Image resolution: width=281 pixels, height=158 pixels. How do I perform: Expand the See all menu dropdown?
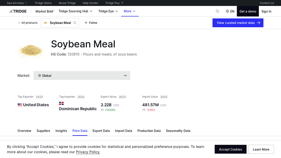tap(17, 3)
